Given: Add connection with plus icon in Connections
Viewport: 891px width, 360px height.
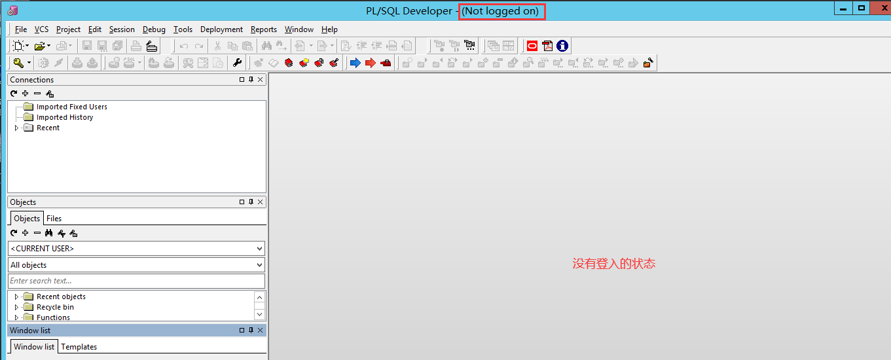Looking at the screenshot, I should point(26,94).
